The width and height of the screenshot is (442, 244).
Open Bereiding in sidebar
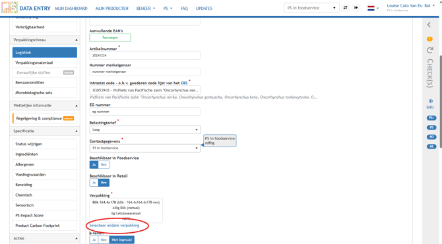(45, 185)
